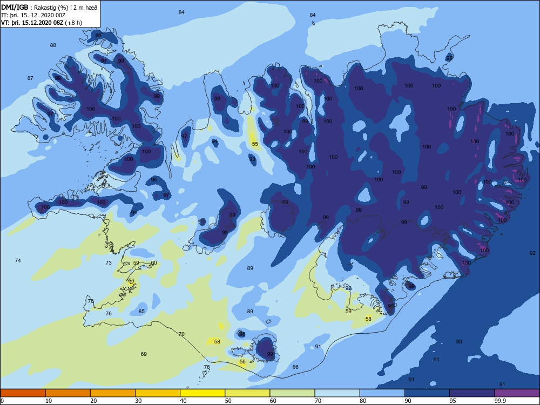Click the '88' humidity value on map
Viewport: 540px width, 405px height.
(53, 45)
